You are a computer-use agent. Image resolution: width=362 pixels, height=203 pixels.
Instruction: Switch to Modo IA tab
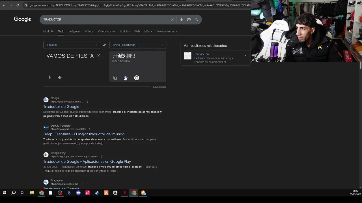(x=48, y=31)
